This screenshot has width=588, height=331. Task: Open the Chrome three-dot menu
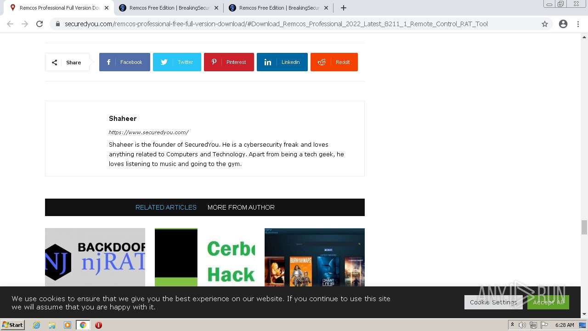[578, 24]
